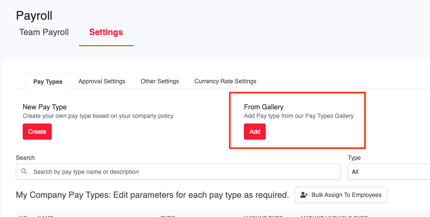Click the Search label above the field
The image size is (430, 217).
[x=25, y=158]
